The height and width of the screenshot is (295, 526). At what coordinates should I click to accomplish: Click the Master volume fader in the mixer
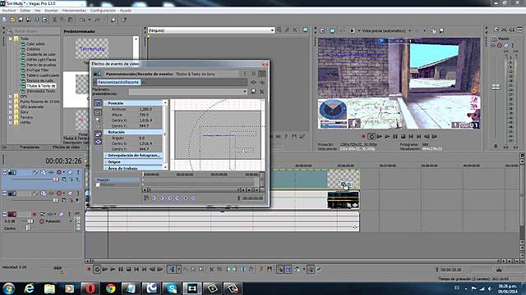(x=496, y=87)
